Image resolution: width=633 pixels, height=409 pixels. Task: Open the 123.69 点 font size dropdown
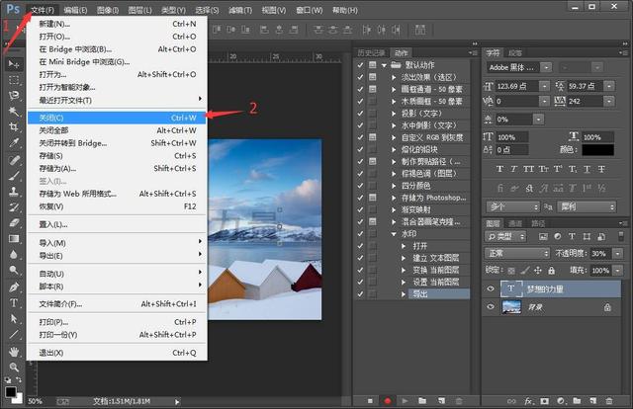545,86
